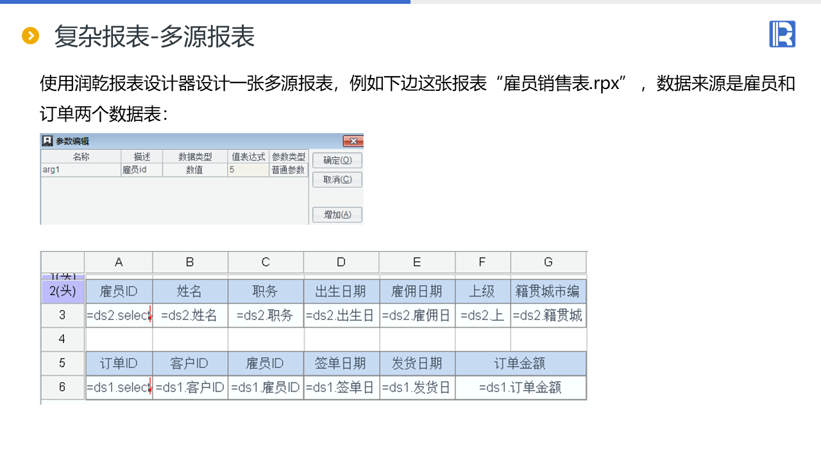Select row 4 header in the grid
821x461 pixels.
coord(63,339)
